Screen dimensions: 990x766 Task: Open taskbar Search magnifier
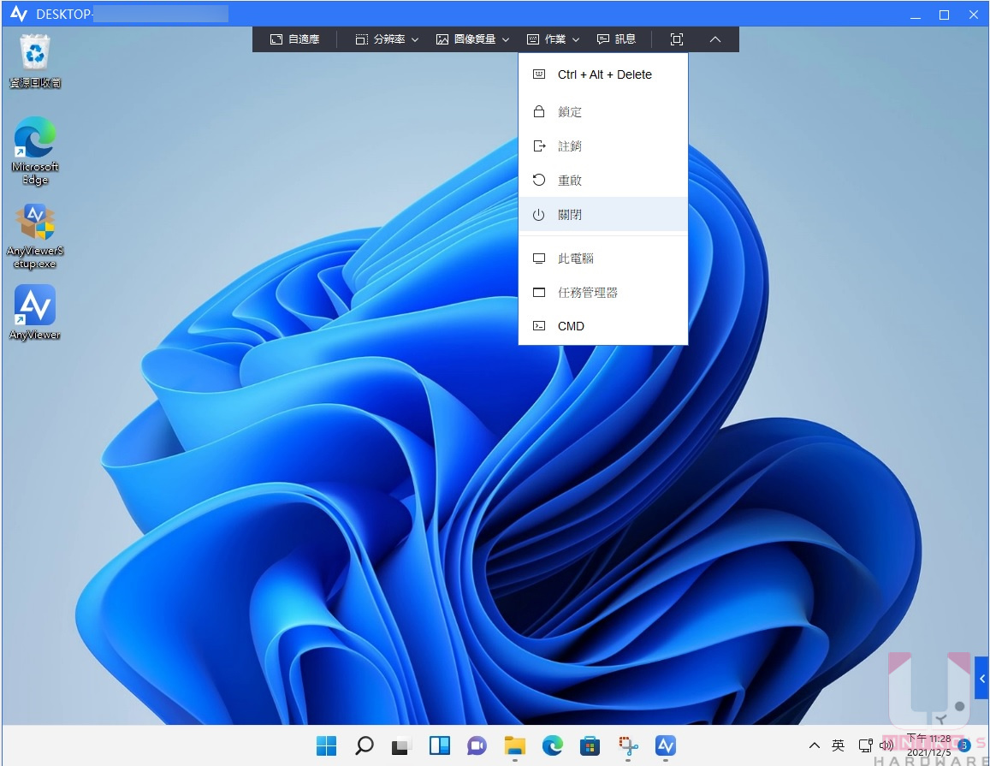coord(364,745)
